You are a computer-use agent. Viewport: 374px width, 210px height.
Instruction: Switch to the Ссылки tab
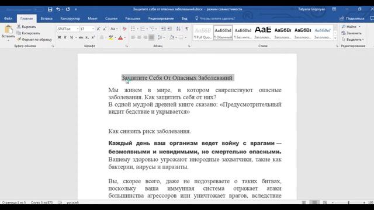(x=111, y=18)
